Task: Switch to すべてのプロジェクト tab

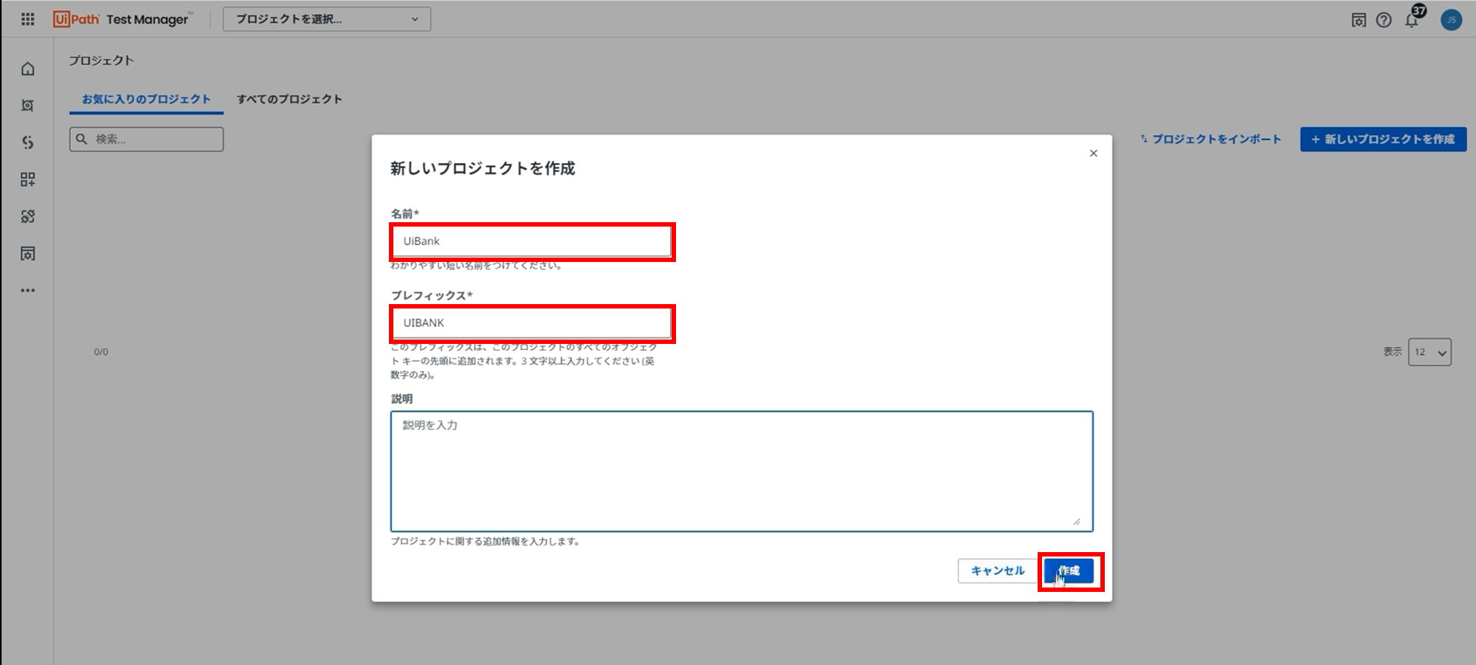Action: (289, 99)
